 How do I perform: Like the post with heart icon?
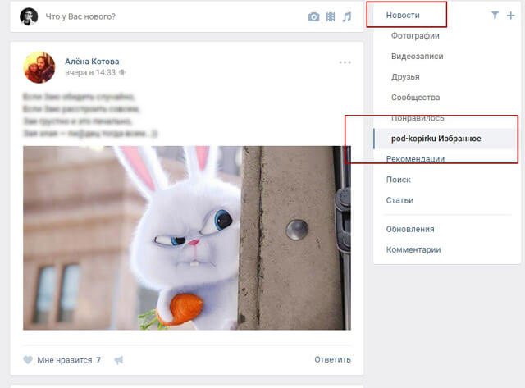28,360
